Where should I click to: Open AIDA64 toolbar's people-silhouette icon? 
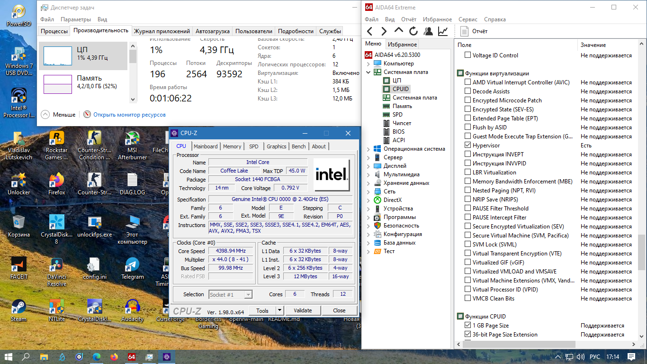tap(428, 31)
